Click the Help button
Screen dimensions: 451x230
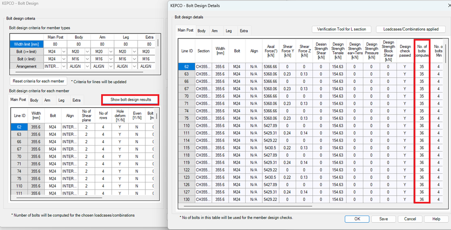[436, 219]
